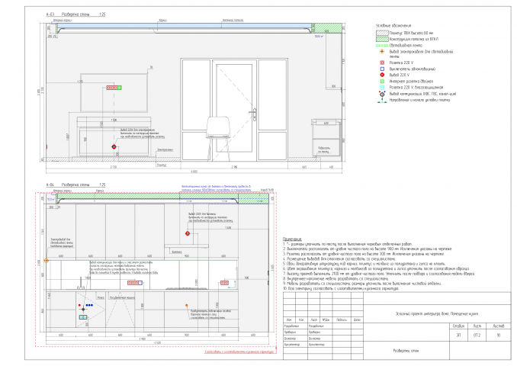
Task: Click the 'Листов' header cell
Action: [499, 326]
